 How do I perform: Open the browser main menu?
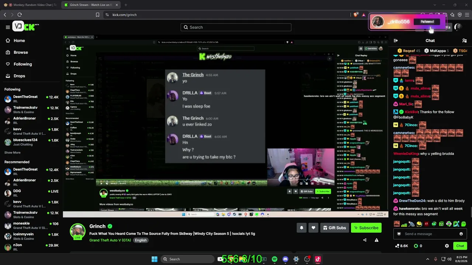point(467,15)
